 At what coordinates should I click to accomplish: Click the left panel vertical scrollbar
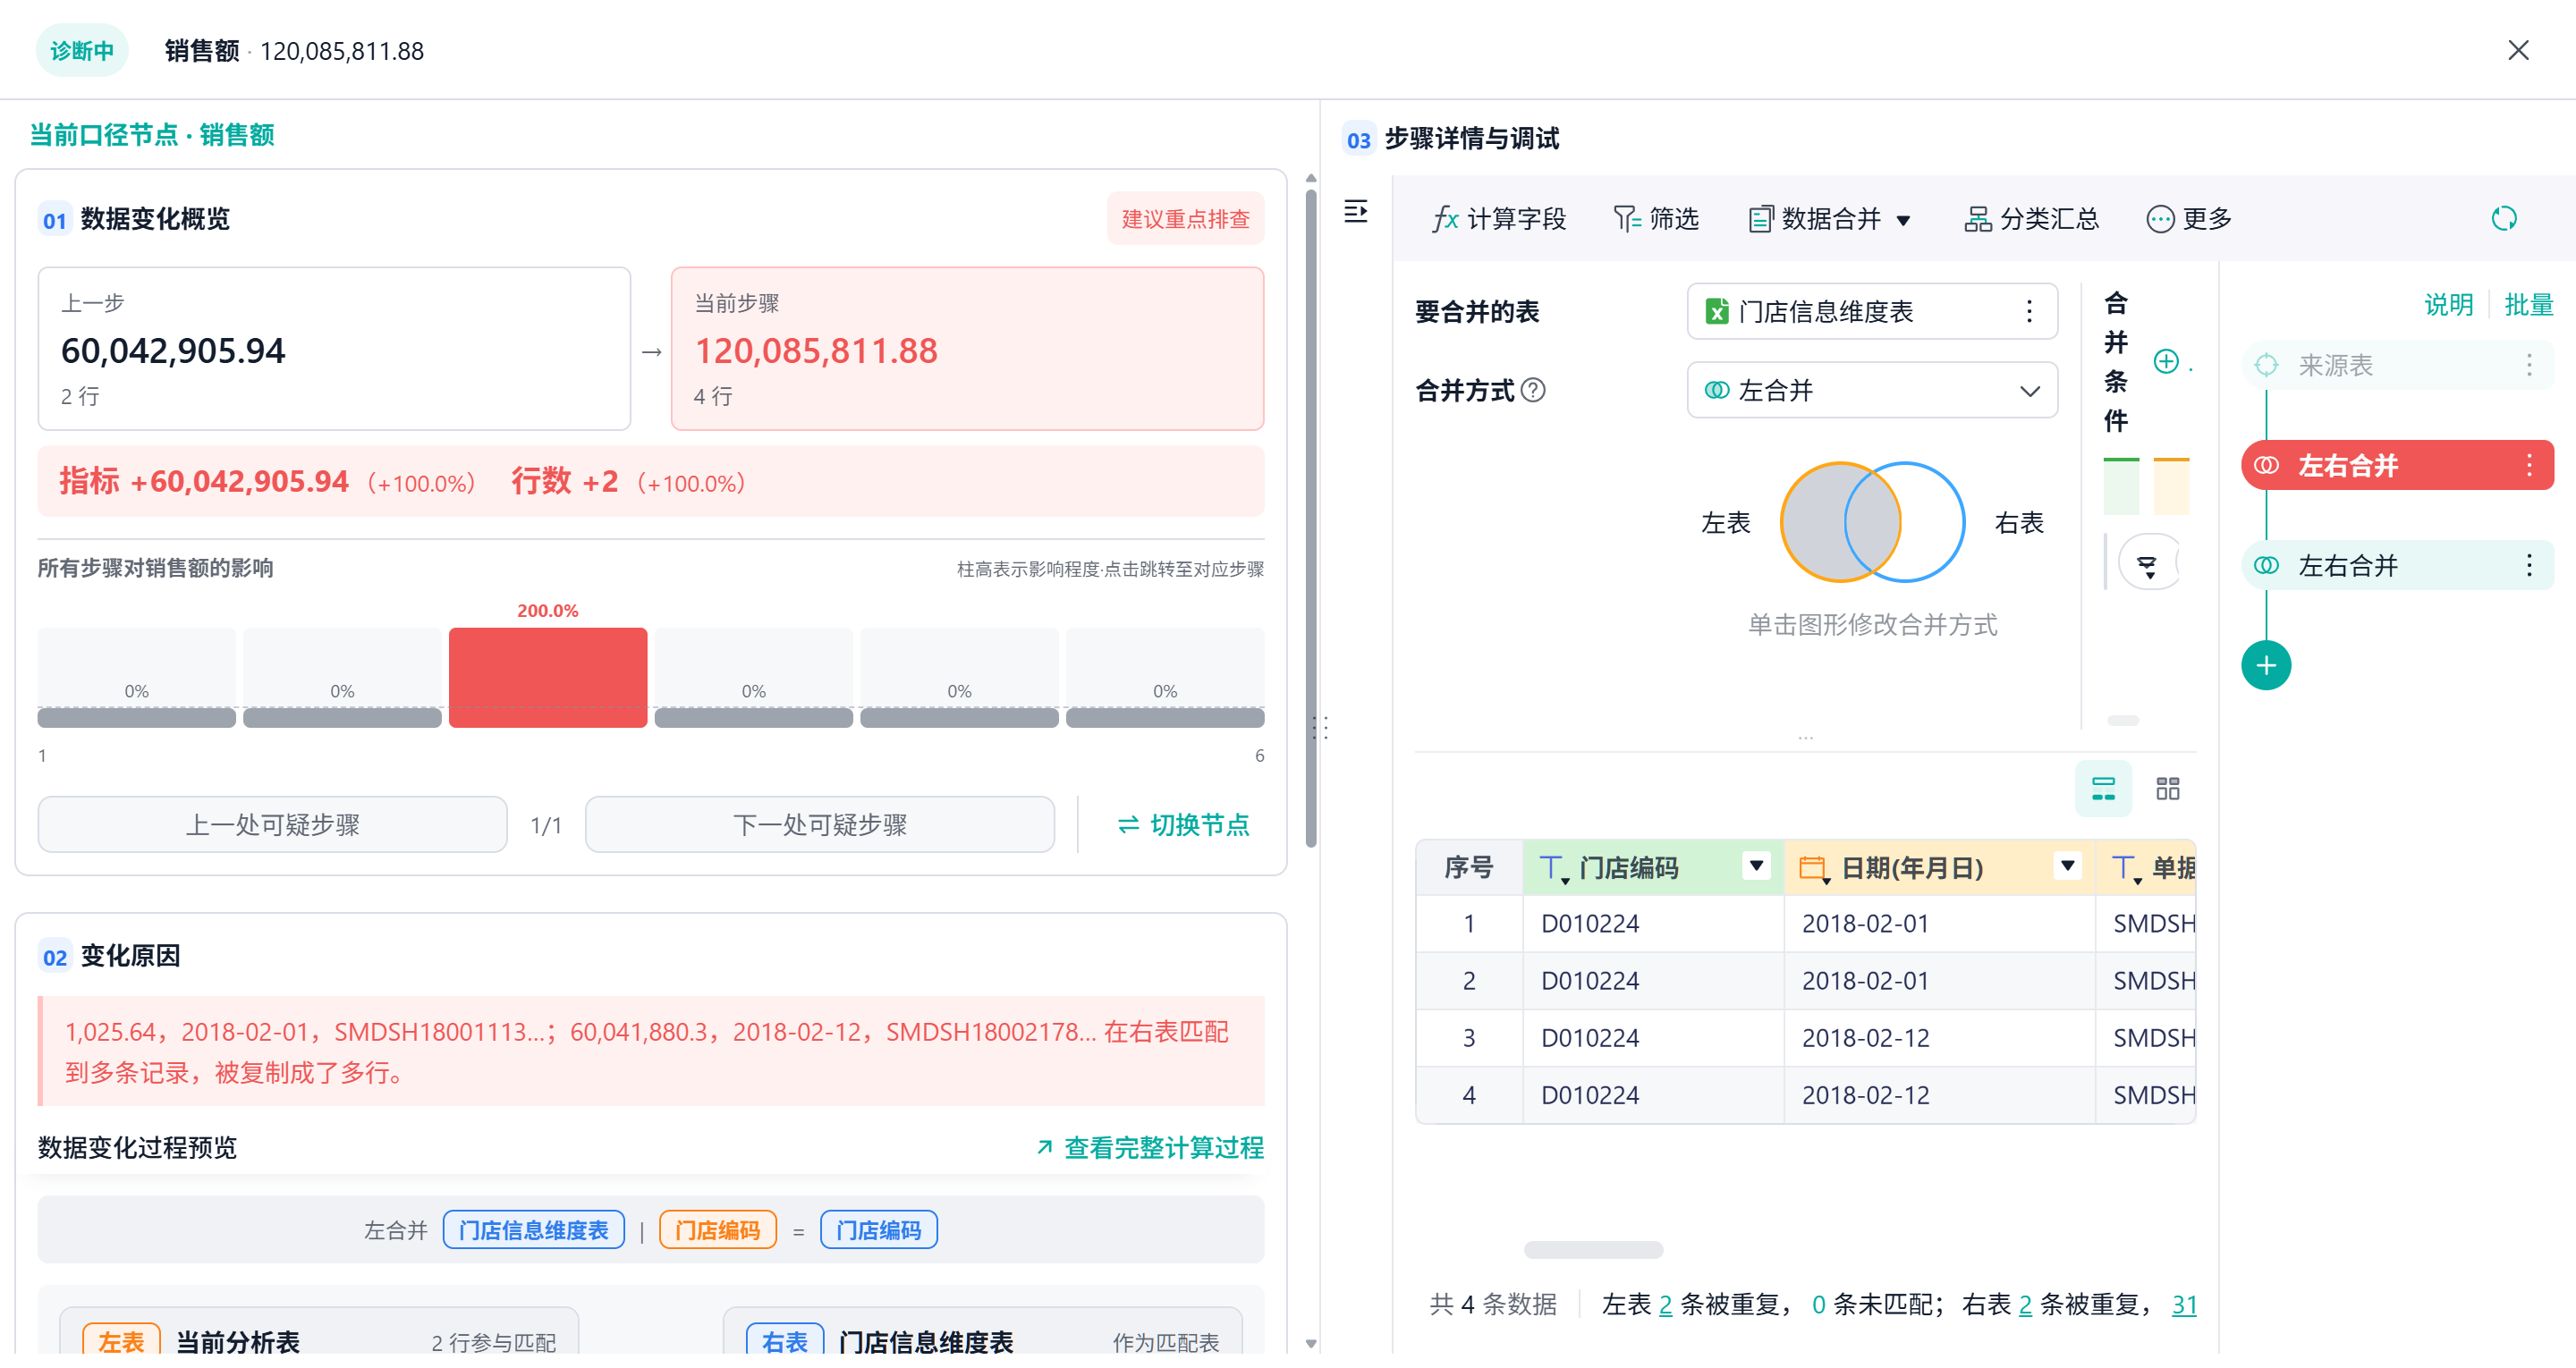(1311, 520)
